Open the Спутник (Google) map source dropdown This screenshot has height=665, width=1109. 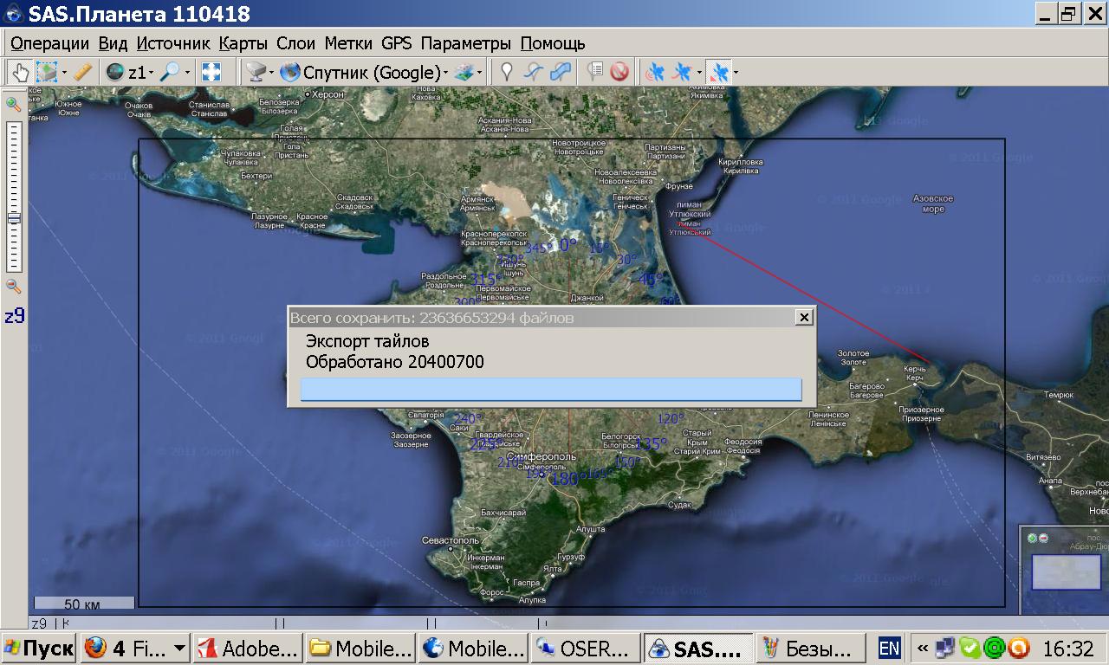373,73
